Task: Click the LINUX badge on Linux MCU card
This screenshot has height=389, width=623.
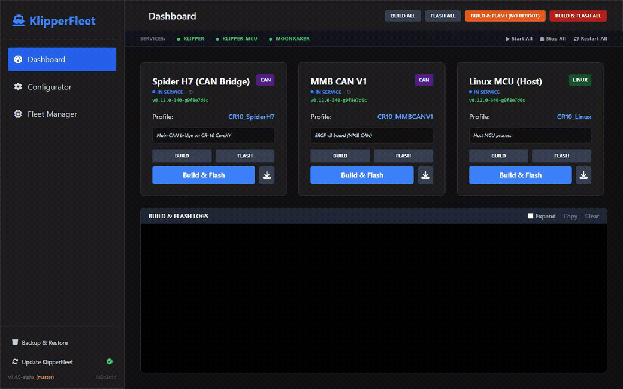Action: click(580, 80)
